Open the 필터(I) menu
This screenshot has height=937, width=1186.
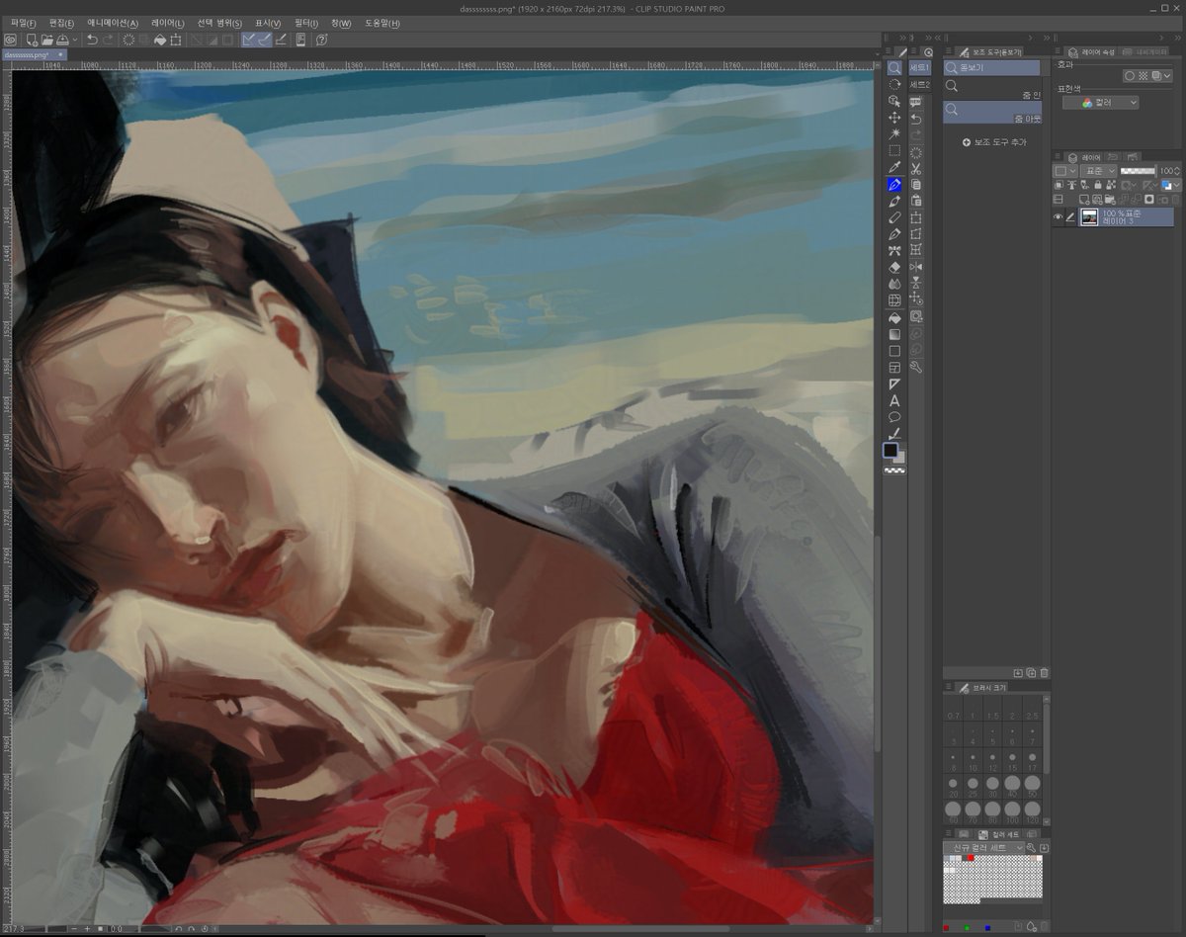[306, 23]
